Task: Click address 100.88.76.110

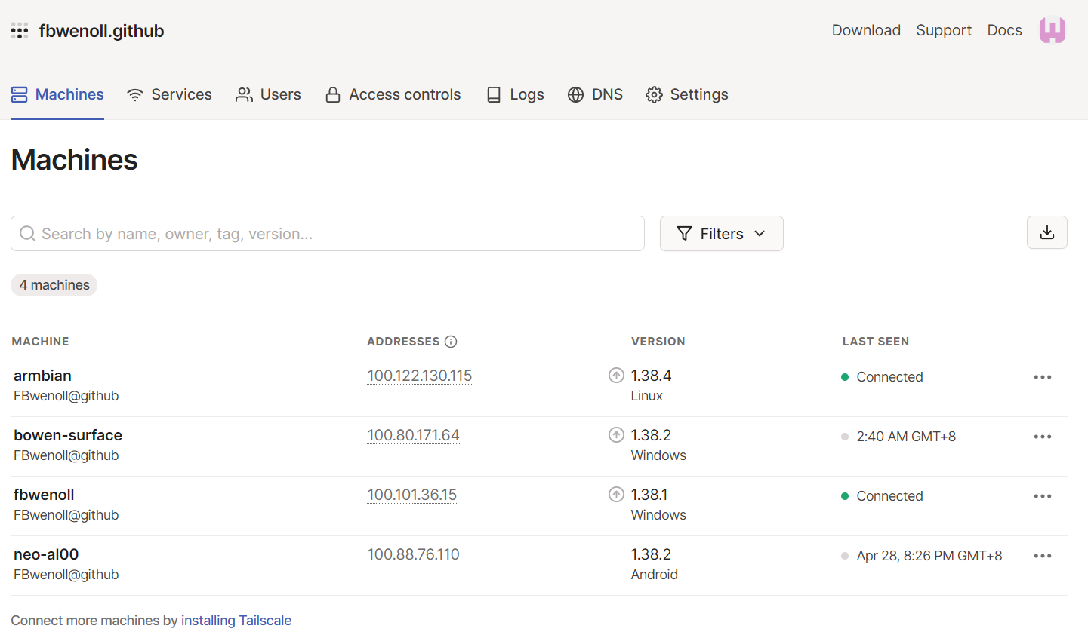Action: click(x=413, y=554)
